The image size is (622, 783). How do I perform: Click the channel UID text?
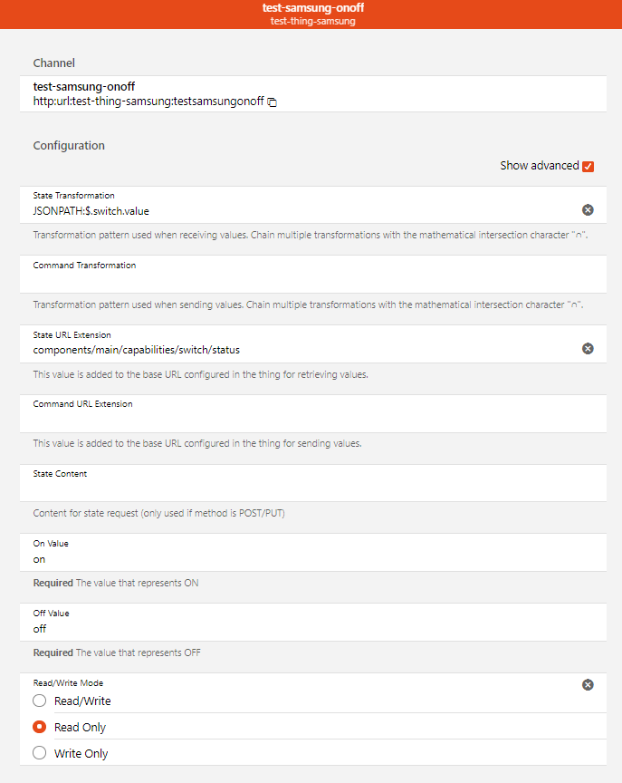pos(148,101)
